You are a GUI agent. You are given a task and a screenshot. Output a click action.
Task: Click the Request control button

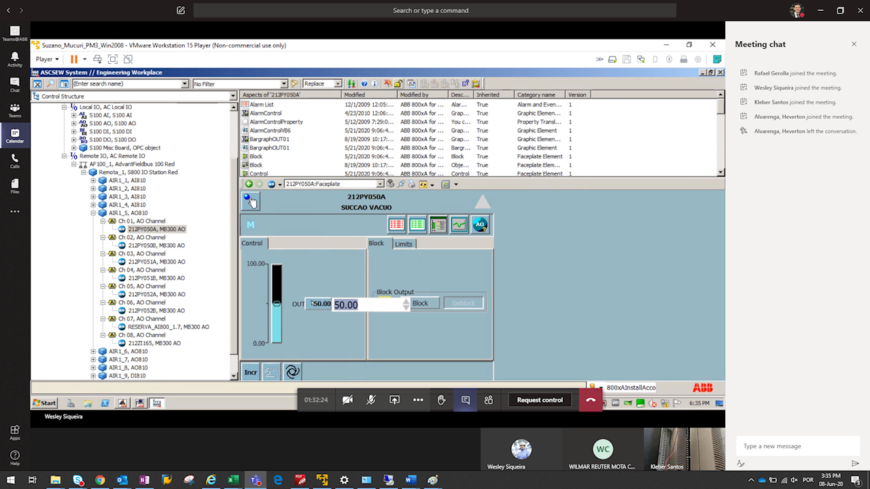pyautogui.click(x=540, y=400)
